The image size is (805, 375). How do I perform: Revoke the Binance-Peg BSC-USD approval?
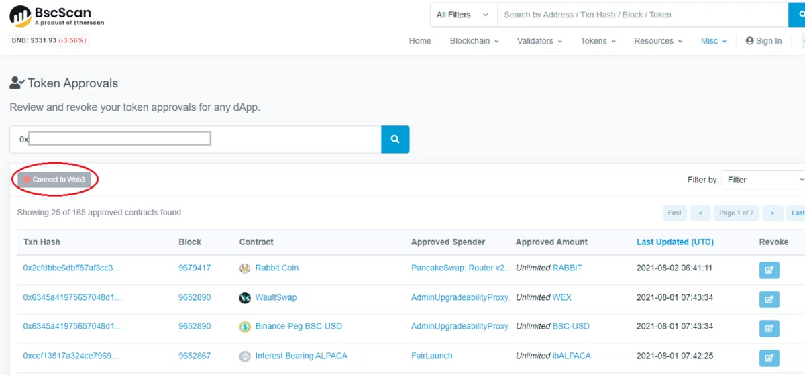tap(769, 329)
